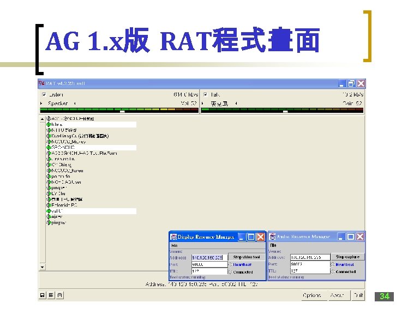Click the Speaker volume slider handle

tap(122, 112)
